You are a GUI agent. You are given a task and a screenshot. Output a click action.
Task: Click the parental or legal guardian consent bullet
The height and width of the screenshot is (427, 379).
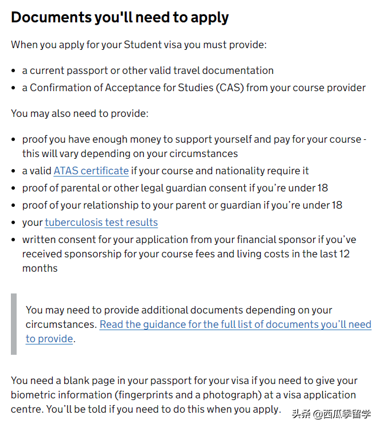click(175, 188)
